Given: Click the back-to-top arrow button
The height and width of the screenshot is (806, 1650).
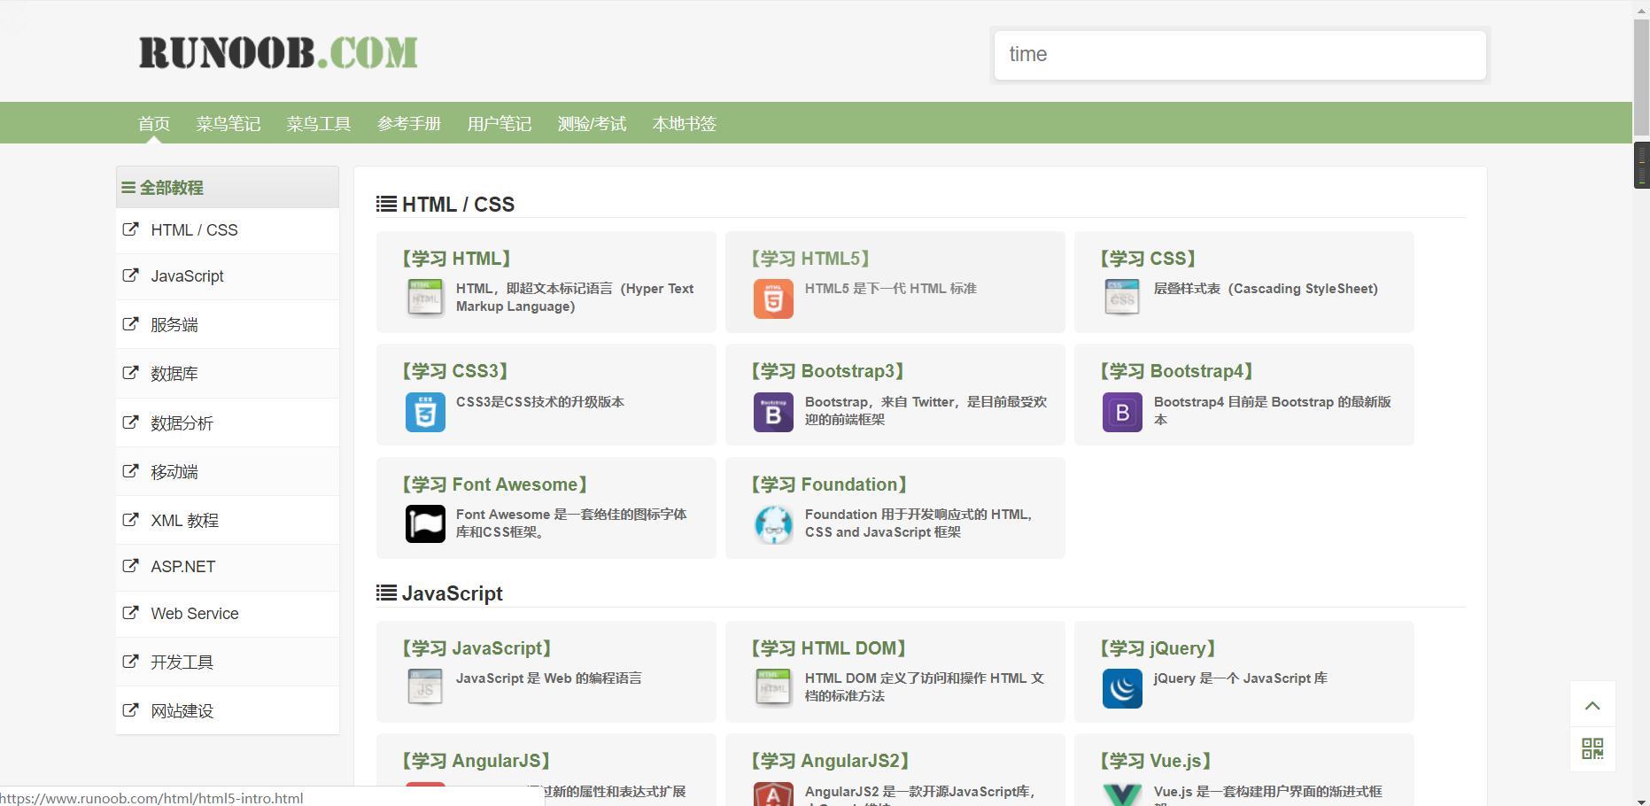Looking at the screenshot, I should [x=1592, y=705].
